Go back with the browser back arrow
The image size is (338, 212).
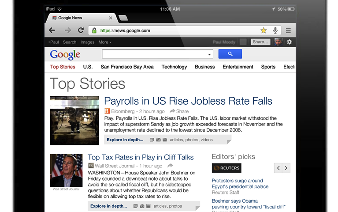tap(52, 30)
